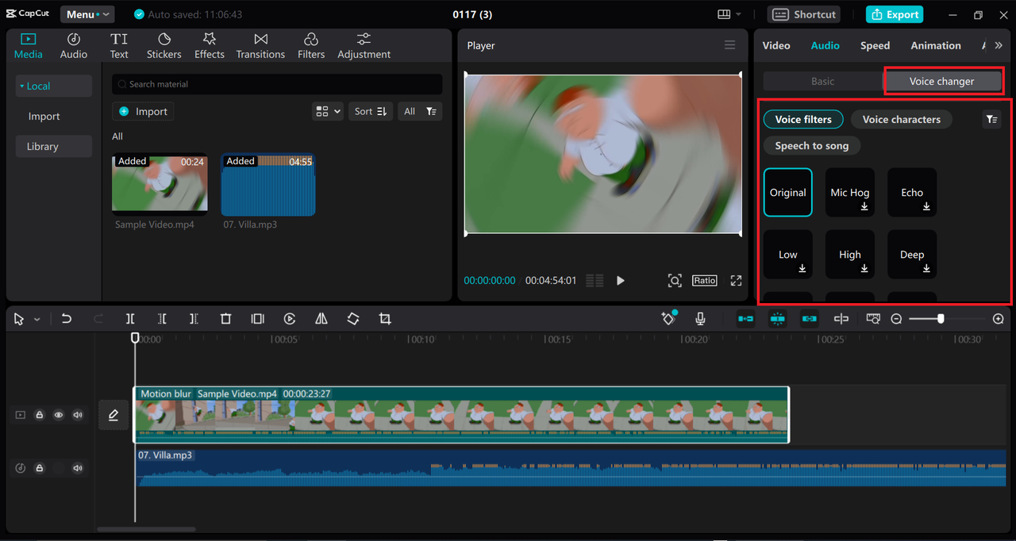
Task: Open the Effects tab
Action: 210,46
